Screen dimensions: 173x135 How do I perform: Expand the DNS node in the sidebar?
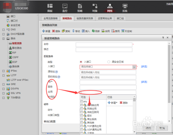coord(4,30)
